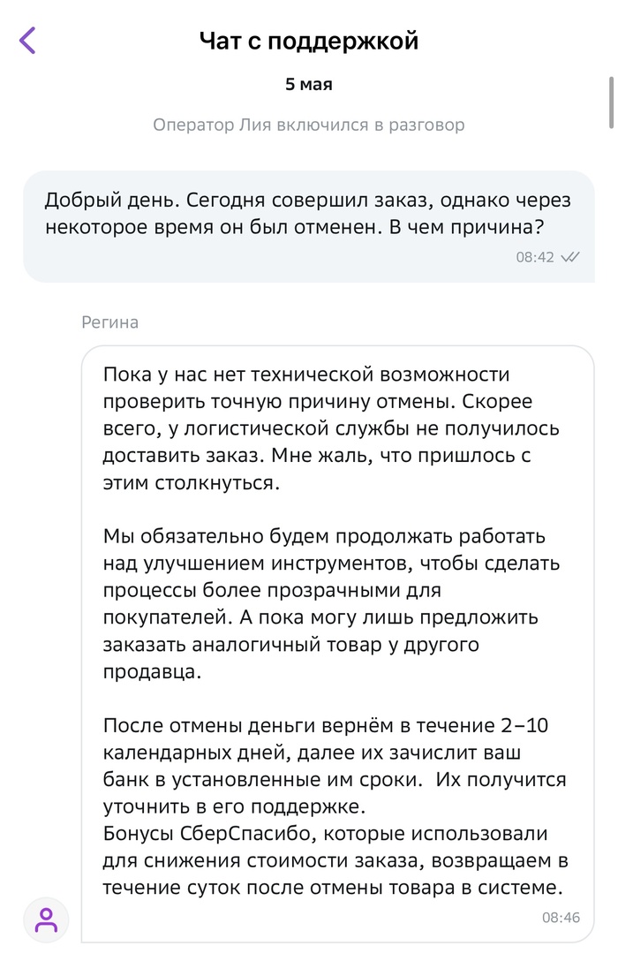This screenshot has height=961, width=618.
Task: Select the "5 мая" date label
Action: 308,85
